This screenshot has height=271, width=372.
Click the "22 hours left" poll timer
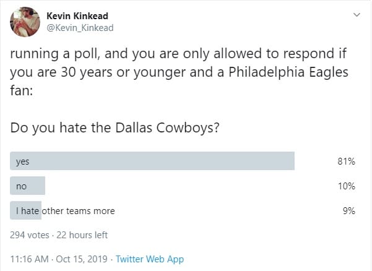(x=82, y=235)
